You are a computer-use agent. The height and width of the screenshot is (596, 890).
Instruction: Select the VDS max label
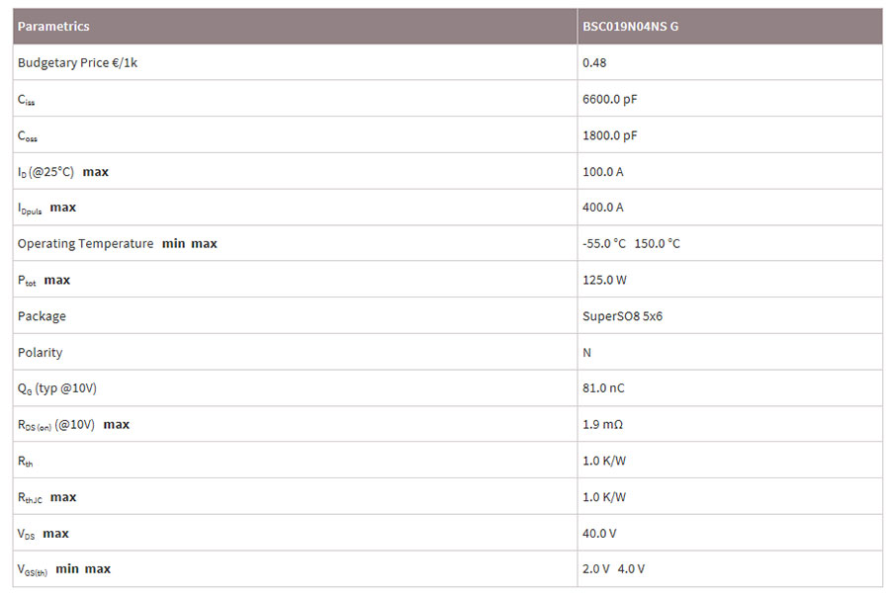point(44,534)
